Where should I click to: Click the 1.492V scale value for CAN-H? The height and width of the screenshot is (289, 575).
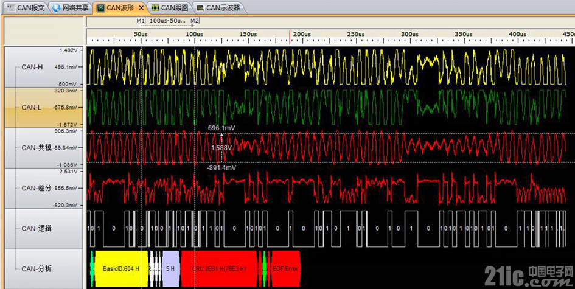[x=69, y=51]
